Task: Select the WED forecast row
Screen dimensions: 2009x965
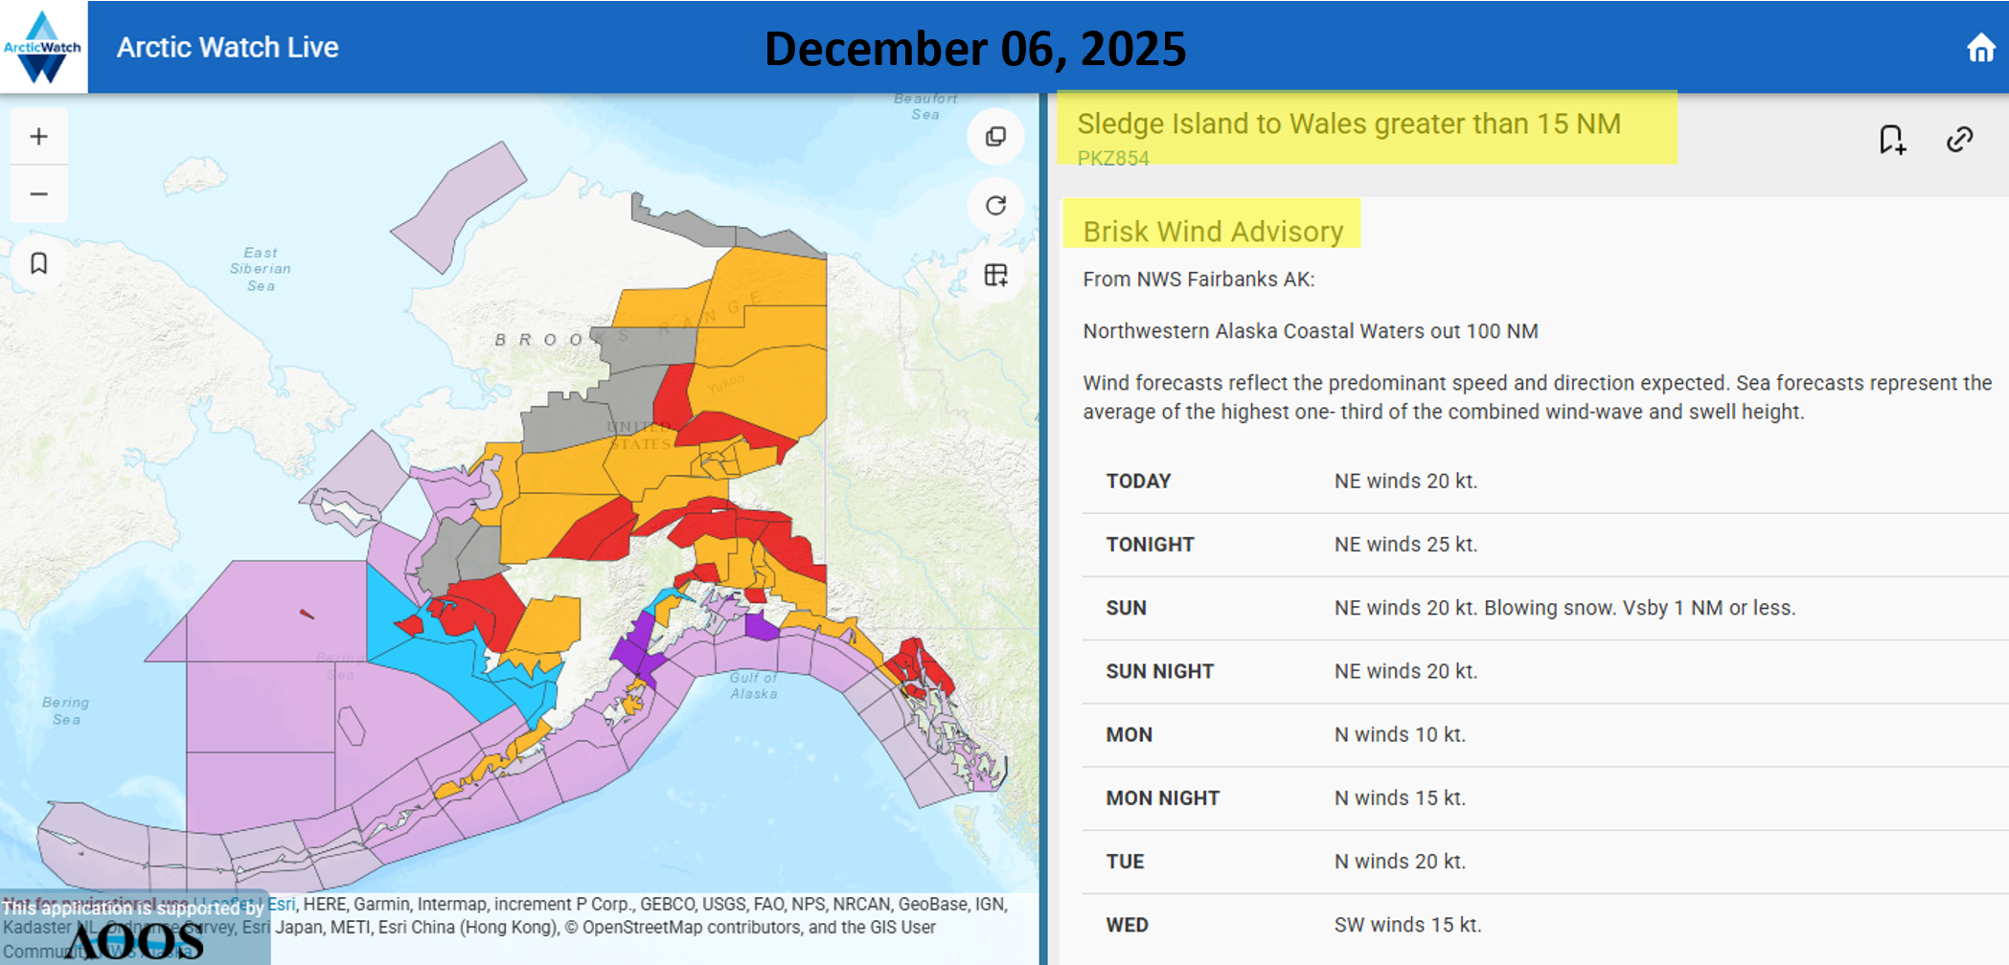Action: point(1542,925)
